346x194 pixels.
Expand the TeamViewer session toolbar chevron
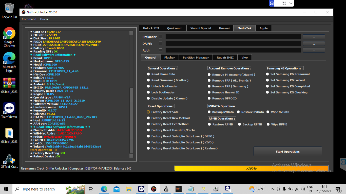(x=291, y=3)
